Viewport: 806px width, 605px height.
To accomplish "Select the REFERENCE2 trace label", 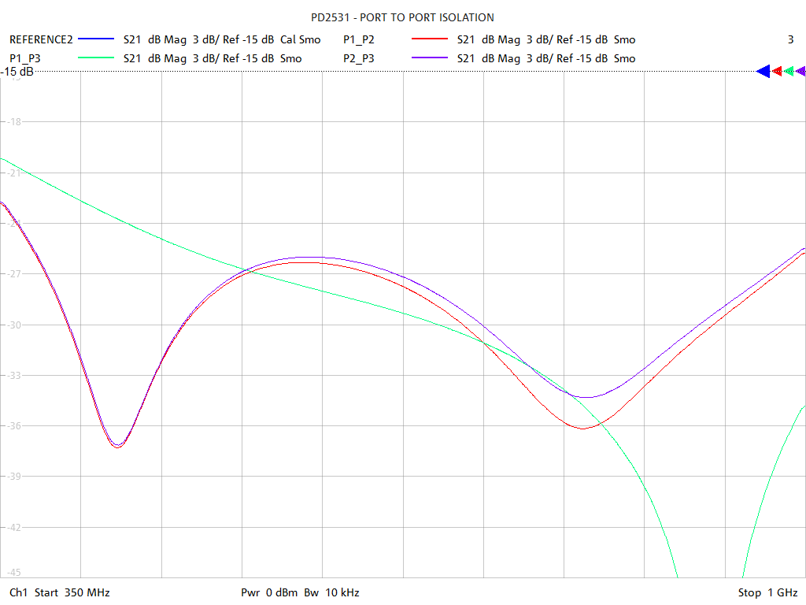I will click(41, 39).
